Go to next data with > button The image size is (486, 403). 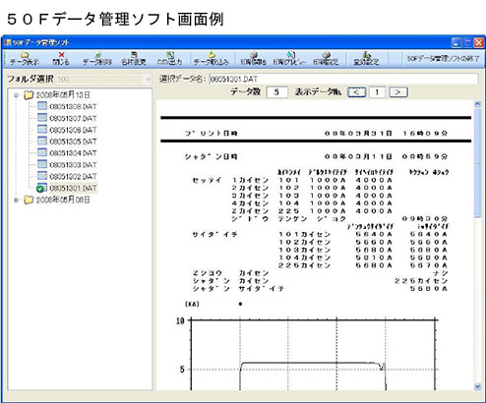coord(398,92)
